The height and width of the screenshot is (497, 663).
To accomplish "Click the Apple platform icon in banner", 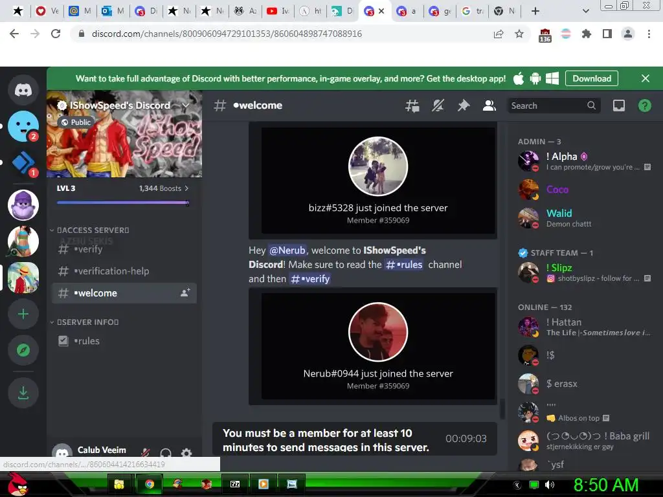I will point(519,78).
